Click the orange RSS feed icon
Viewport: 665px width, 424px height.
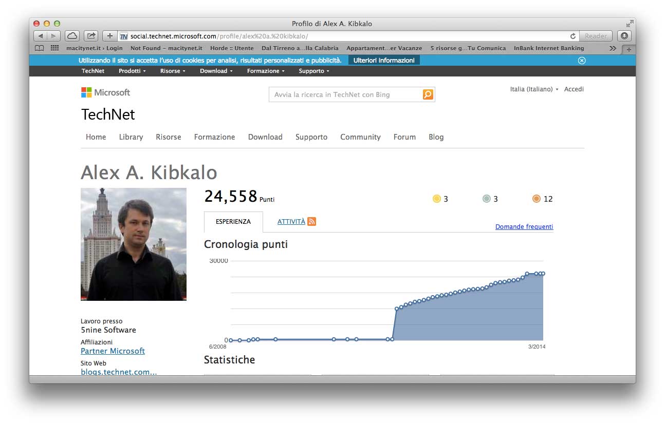pyautogui.click(x=311, y=222)
